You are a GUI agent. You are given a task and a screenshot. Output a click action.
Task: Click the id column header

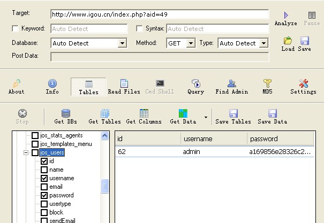coord(148,139)
